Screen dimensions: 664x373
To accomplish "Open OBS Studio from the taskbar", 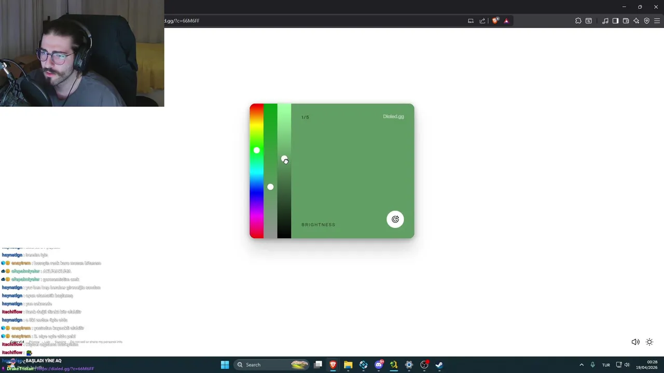I will click(424, 365).
